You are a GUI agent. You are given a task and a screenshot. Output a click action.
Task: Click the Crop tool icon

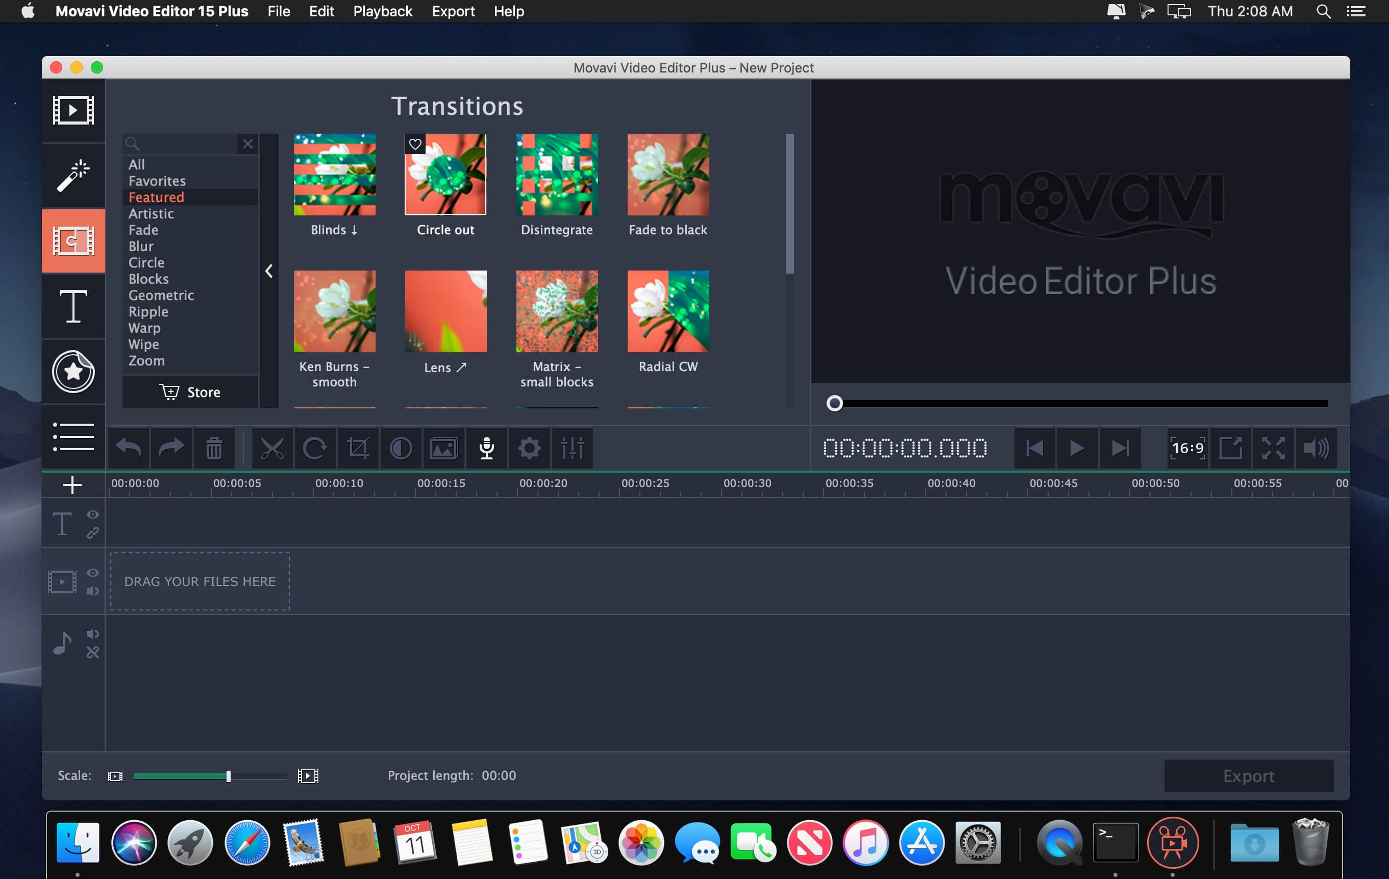(x=357, y=447)
